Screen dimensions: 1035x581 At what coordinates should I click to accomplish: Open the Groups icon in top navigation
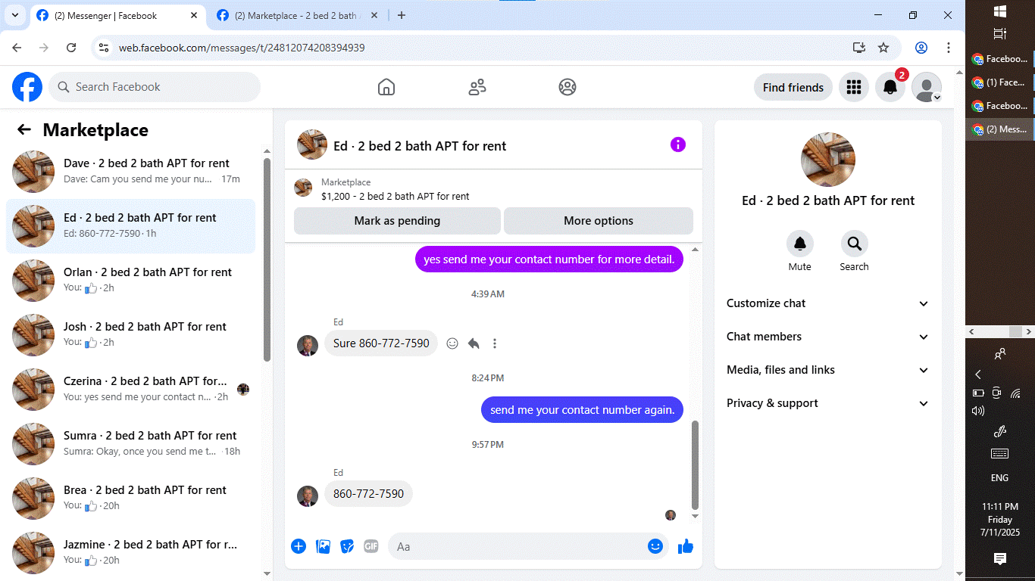[x=568, y=87]
